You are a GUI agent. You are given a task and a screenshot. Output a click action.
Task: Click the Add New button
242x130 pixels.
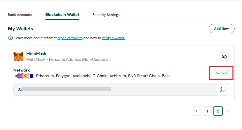(222, 29)
